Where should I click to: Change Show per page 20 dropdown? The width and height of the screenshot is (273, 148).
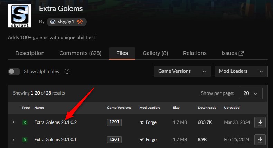point(251,93)
